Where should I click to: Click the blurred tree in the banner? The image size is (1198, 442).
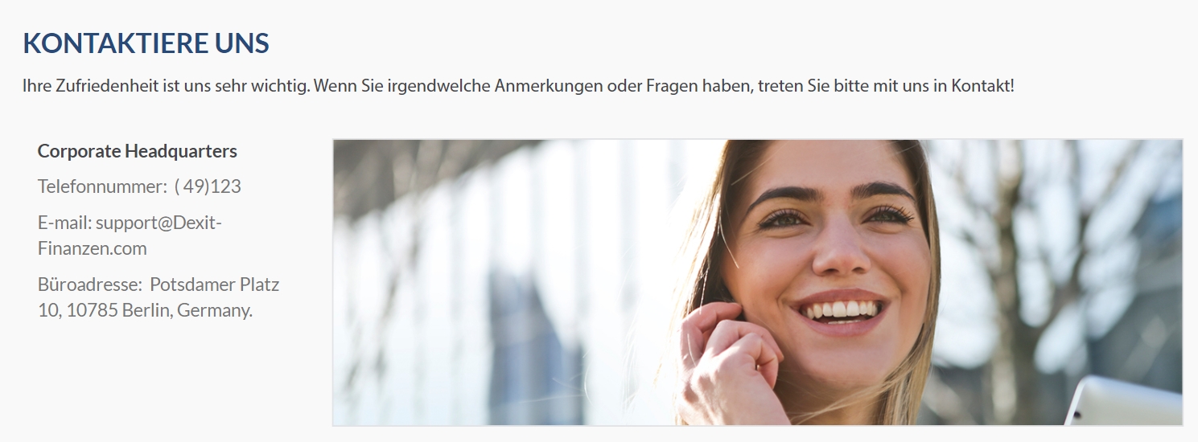pyautogui.click(x=1038, y=281)
